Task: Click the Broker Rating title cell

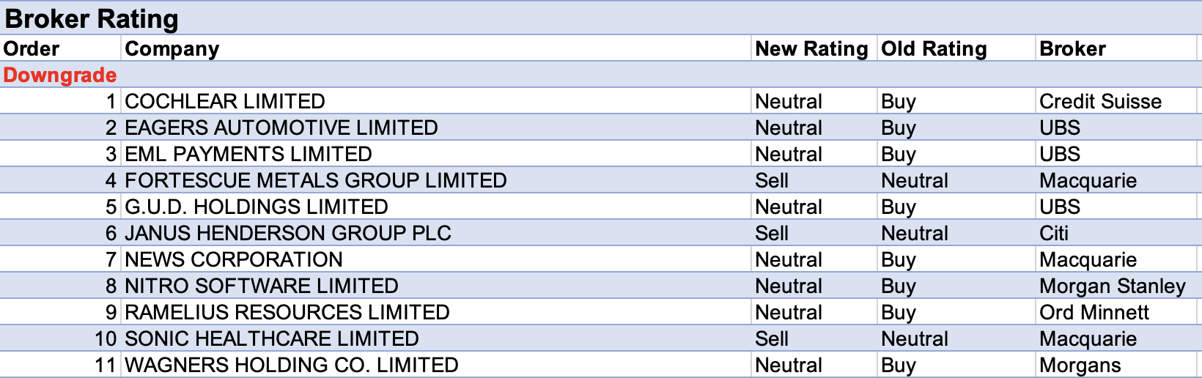Action: (92, 18)
